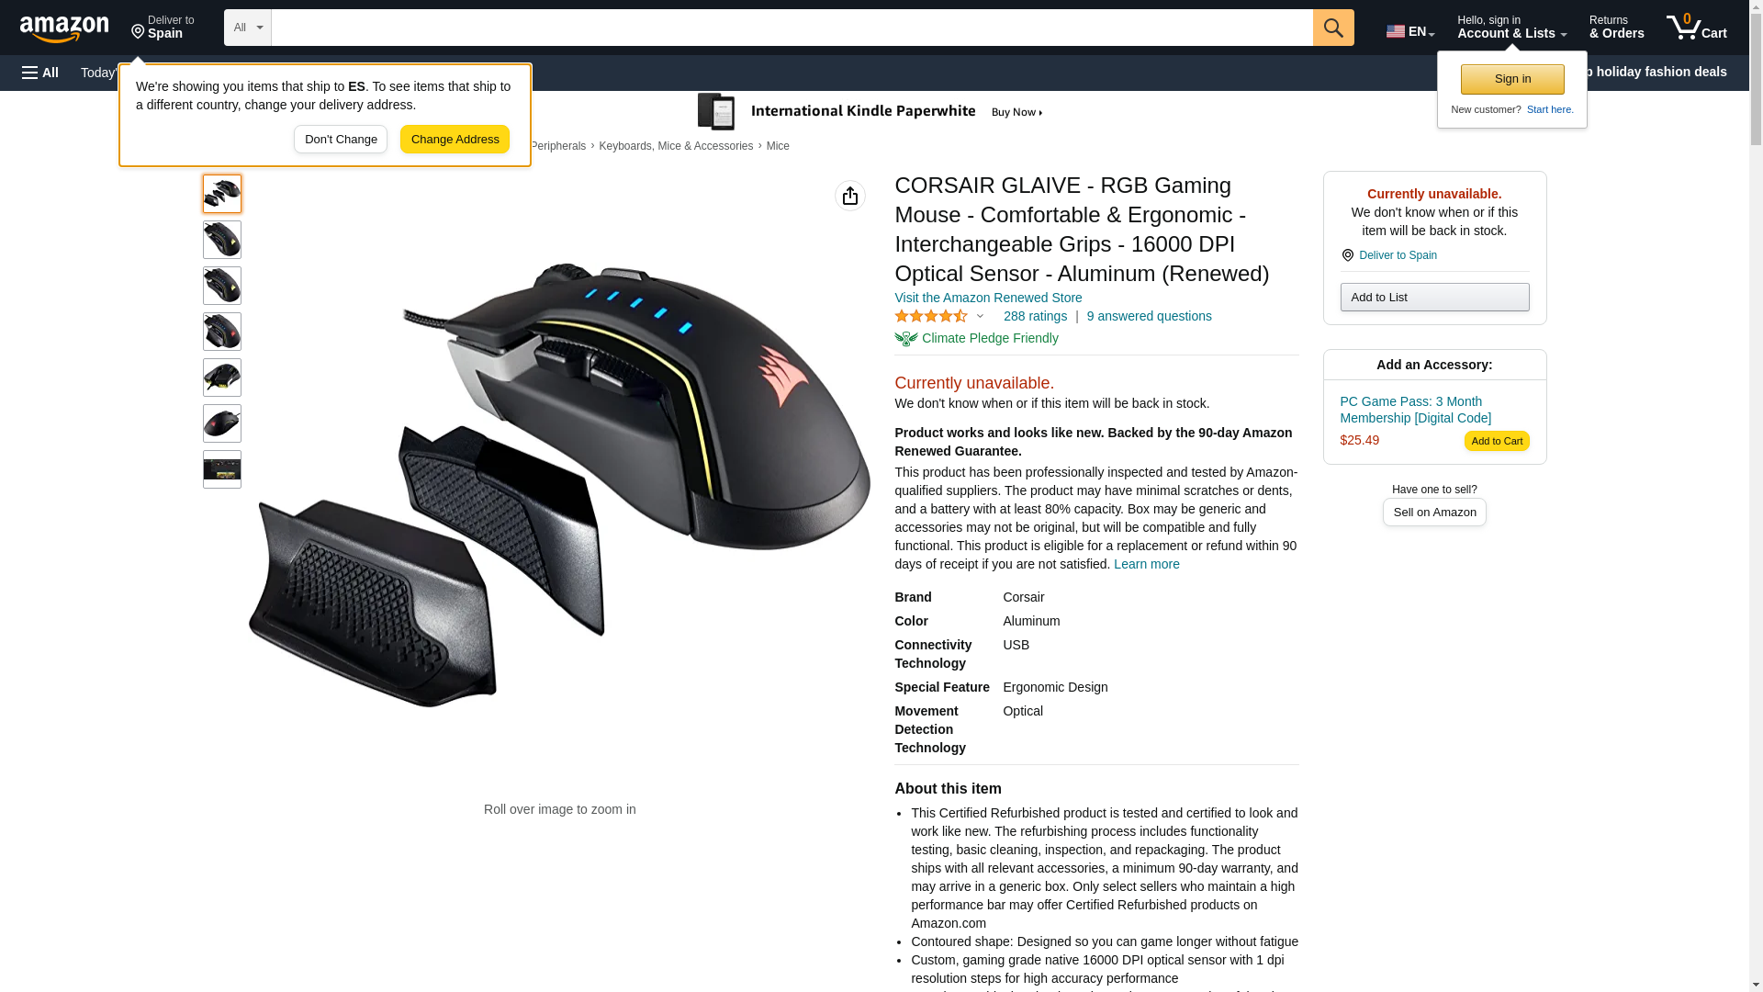The height and width of the screenshot is (992, 1763).
Task: Click in the Amazon search field
Action: pos(792,28)
